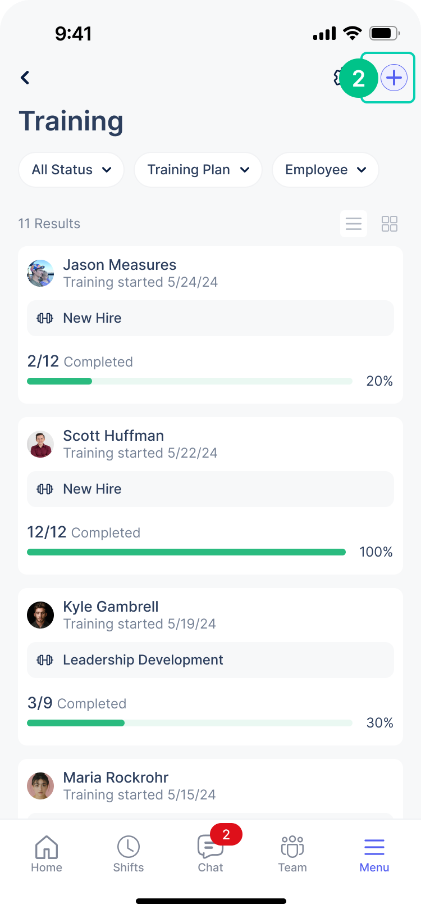Tap Jason Measures' profile photo
Image resolution: width=421 pixels, height=913 pixels.
[40, 273]
